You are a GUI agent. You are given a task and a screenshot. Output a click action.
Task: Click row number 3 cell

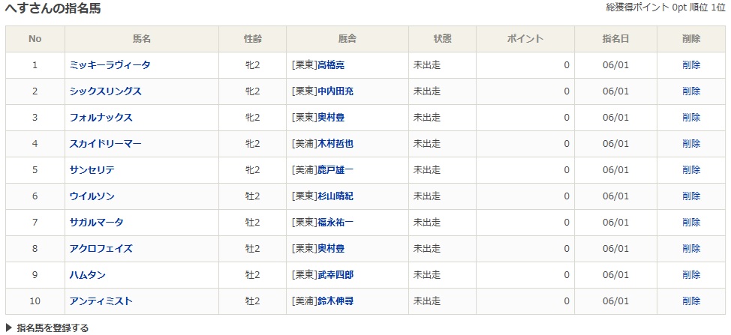pyautogui.click(x=35, y=117)
